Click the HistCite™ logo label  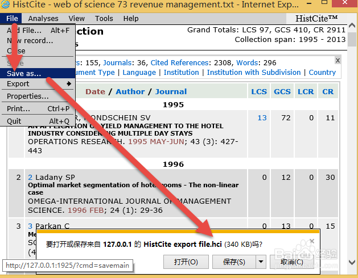pyautogui.click(x=316, y=19)
